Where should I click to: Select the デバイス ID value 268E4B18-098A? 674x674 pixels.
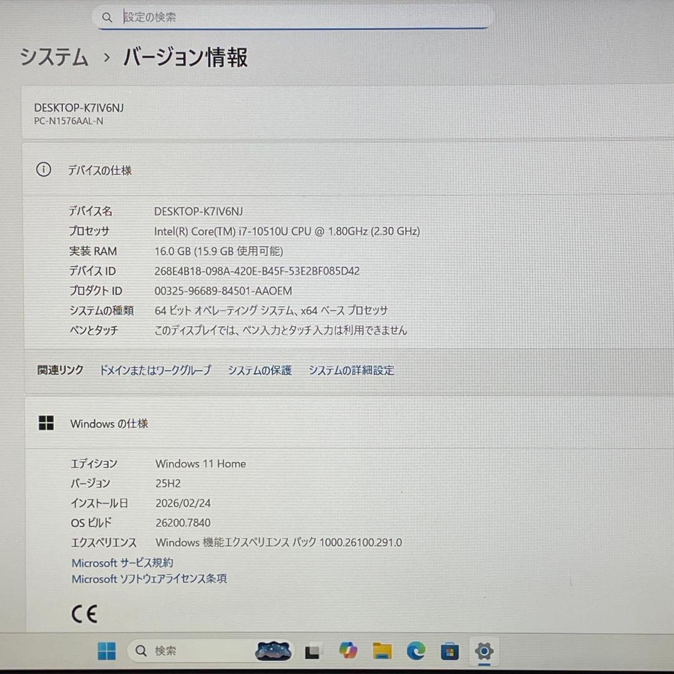(257, 271)
